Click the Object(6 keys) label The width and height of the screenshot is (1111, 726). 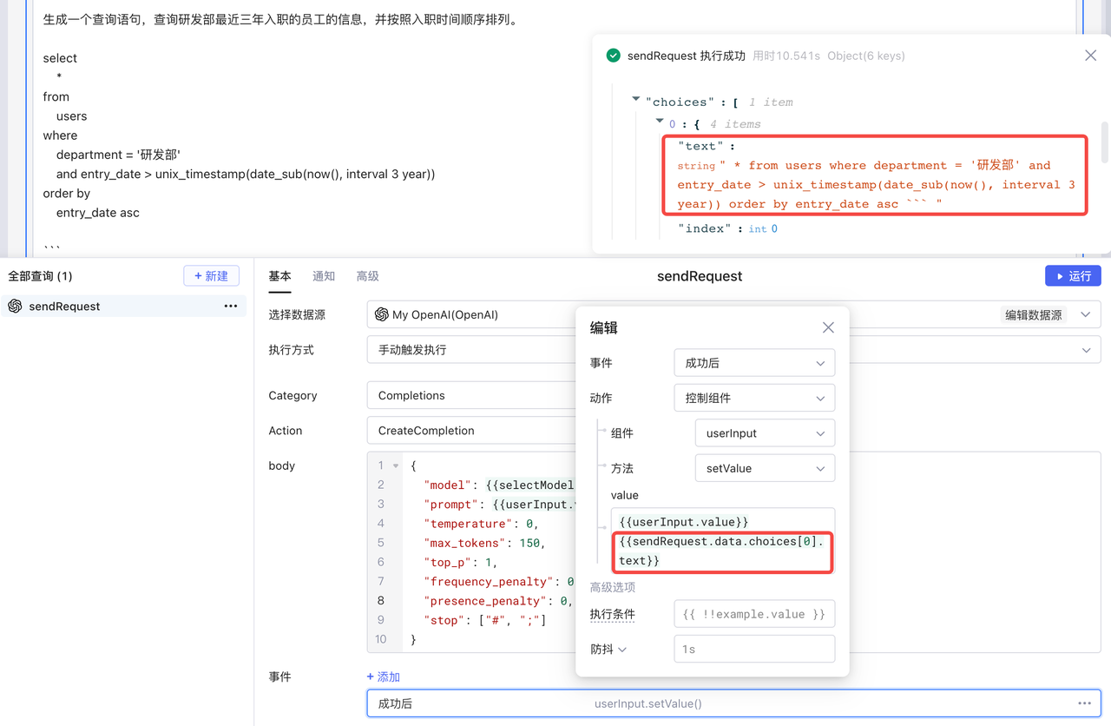pos(866,56)
